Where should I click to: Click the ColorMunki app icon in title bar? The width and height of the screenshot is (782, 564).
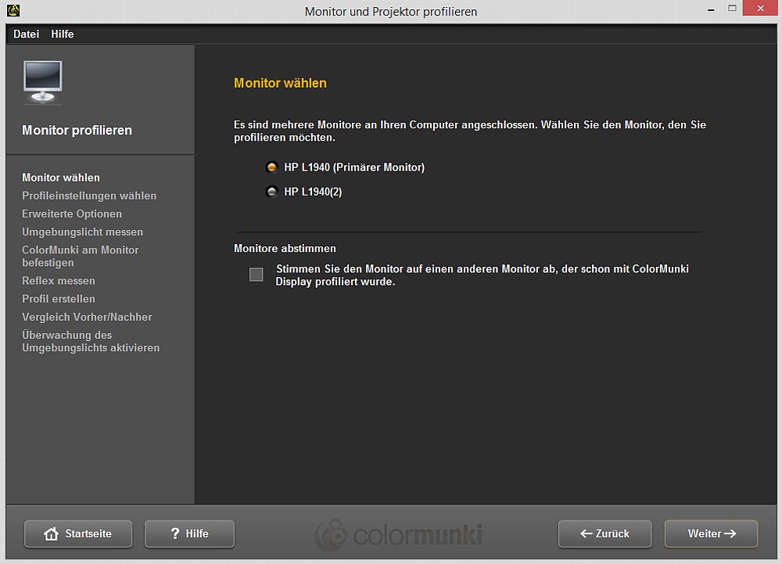click(13, 10)
